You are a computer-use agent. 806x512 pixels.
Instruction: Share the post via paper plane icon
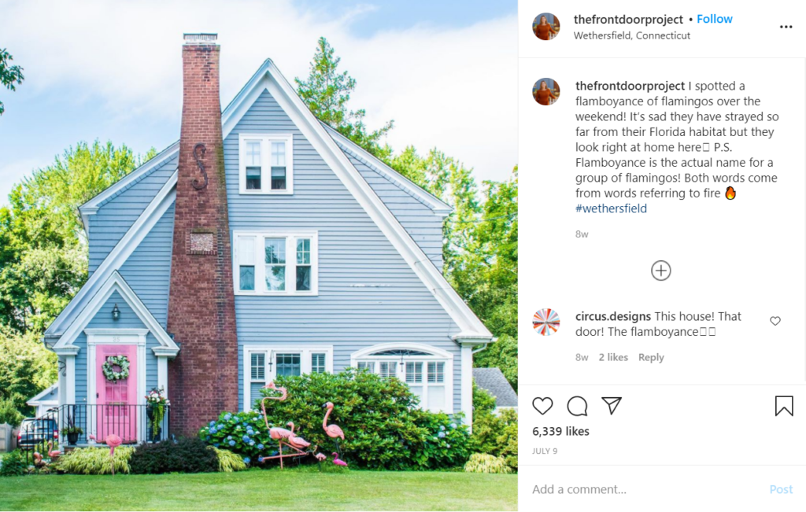point(612,405)
